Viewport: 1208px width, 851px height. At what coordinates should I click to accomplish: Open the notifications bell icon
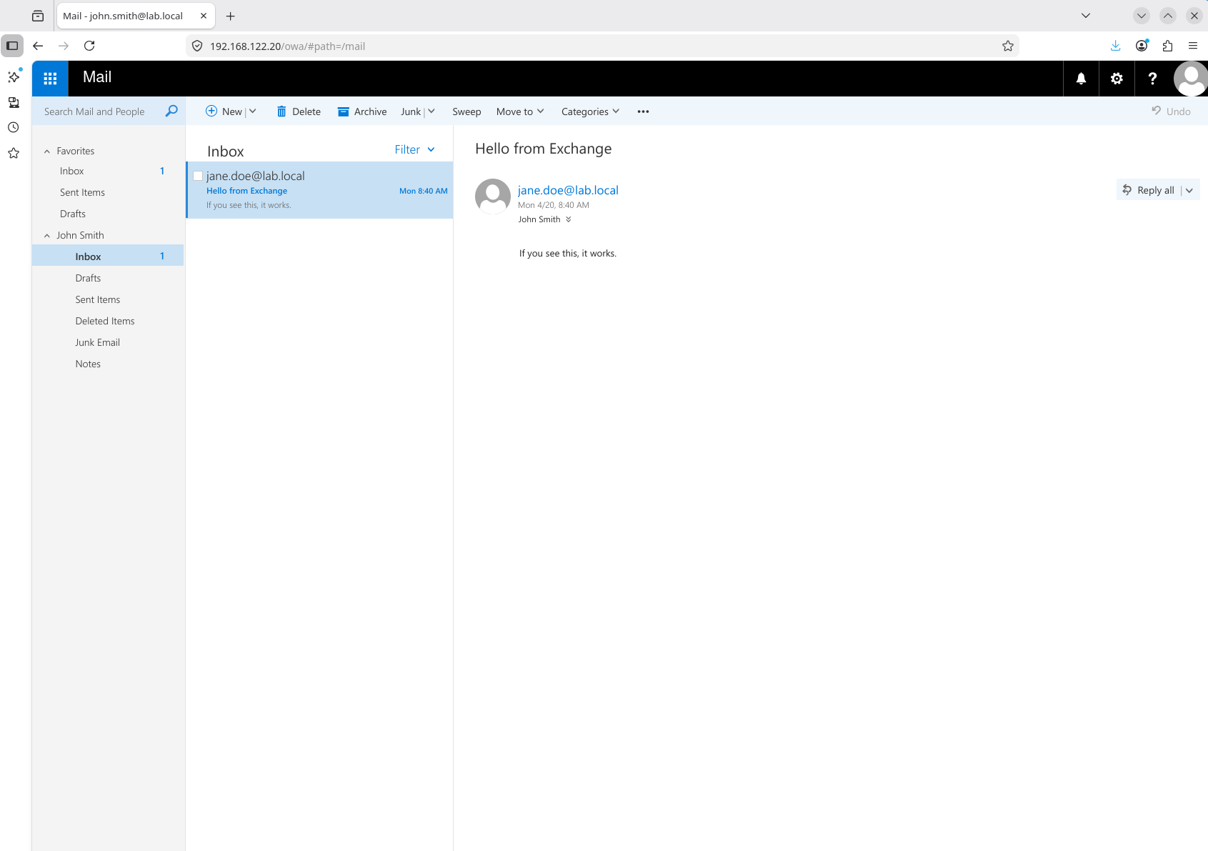coord(1080,79)
